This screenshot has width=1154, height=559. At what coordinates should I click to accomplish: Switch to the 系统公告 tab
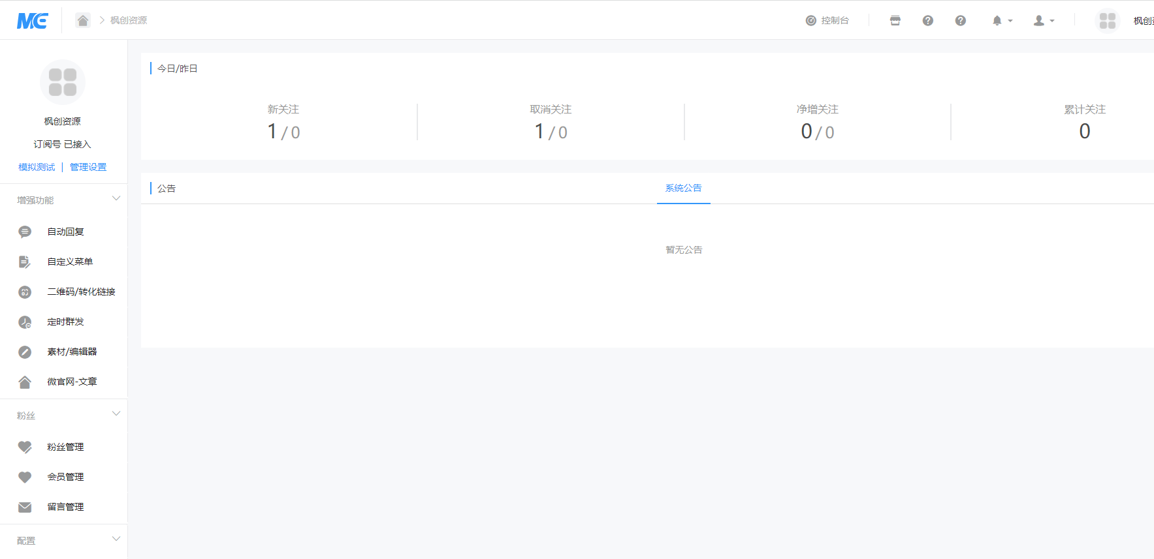point(683,188)
